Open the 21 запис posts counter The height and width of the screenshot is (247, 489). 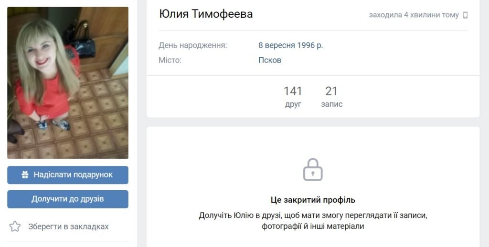coord(331,96)
